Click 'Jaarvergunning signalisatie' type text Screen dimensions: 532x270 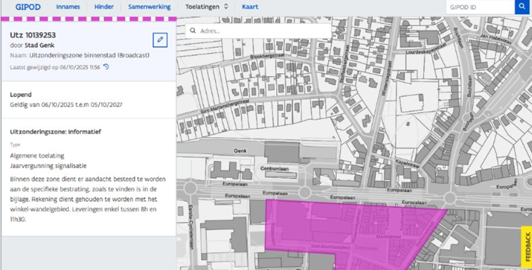[48, 166]
